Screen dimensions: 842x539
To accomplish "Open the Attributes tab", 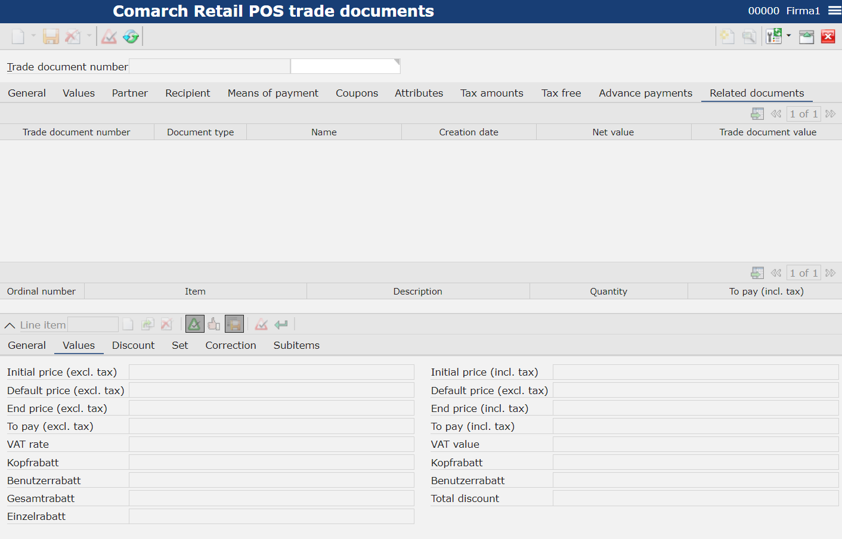I will click(x=419, y=93).
